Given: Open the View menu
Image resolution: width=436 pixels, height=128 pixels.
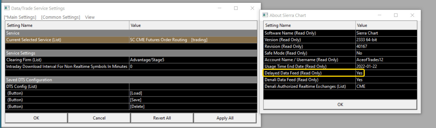Looking at the screenshot, I should [x=90, y=17].
